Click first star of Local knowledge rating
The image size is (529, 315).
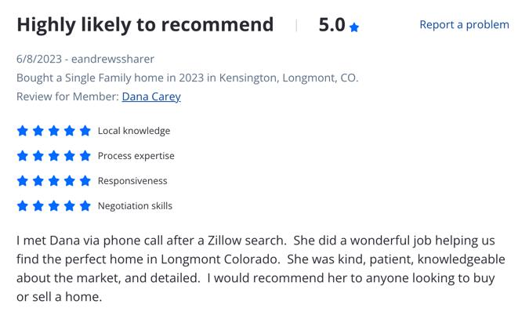click(x=23, y=131)
